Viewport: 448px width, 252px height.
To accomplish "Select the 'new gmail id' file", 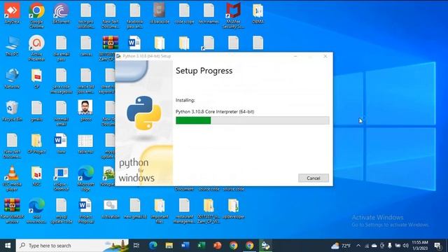I will point(135,209).
